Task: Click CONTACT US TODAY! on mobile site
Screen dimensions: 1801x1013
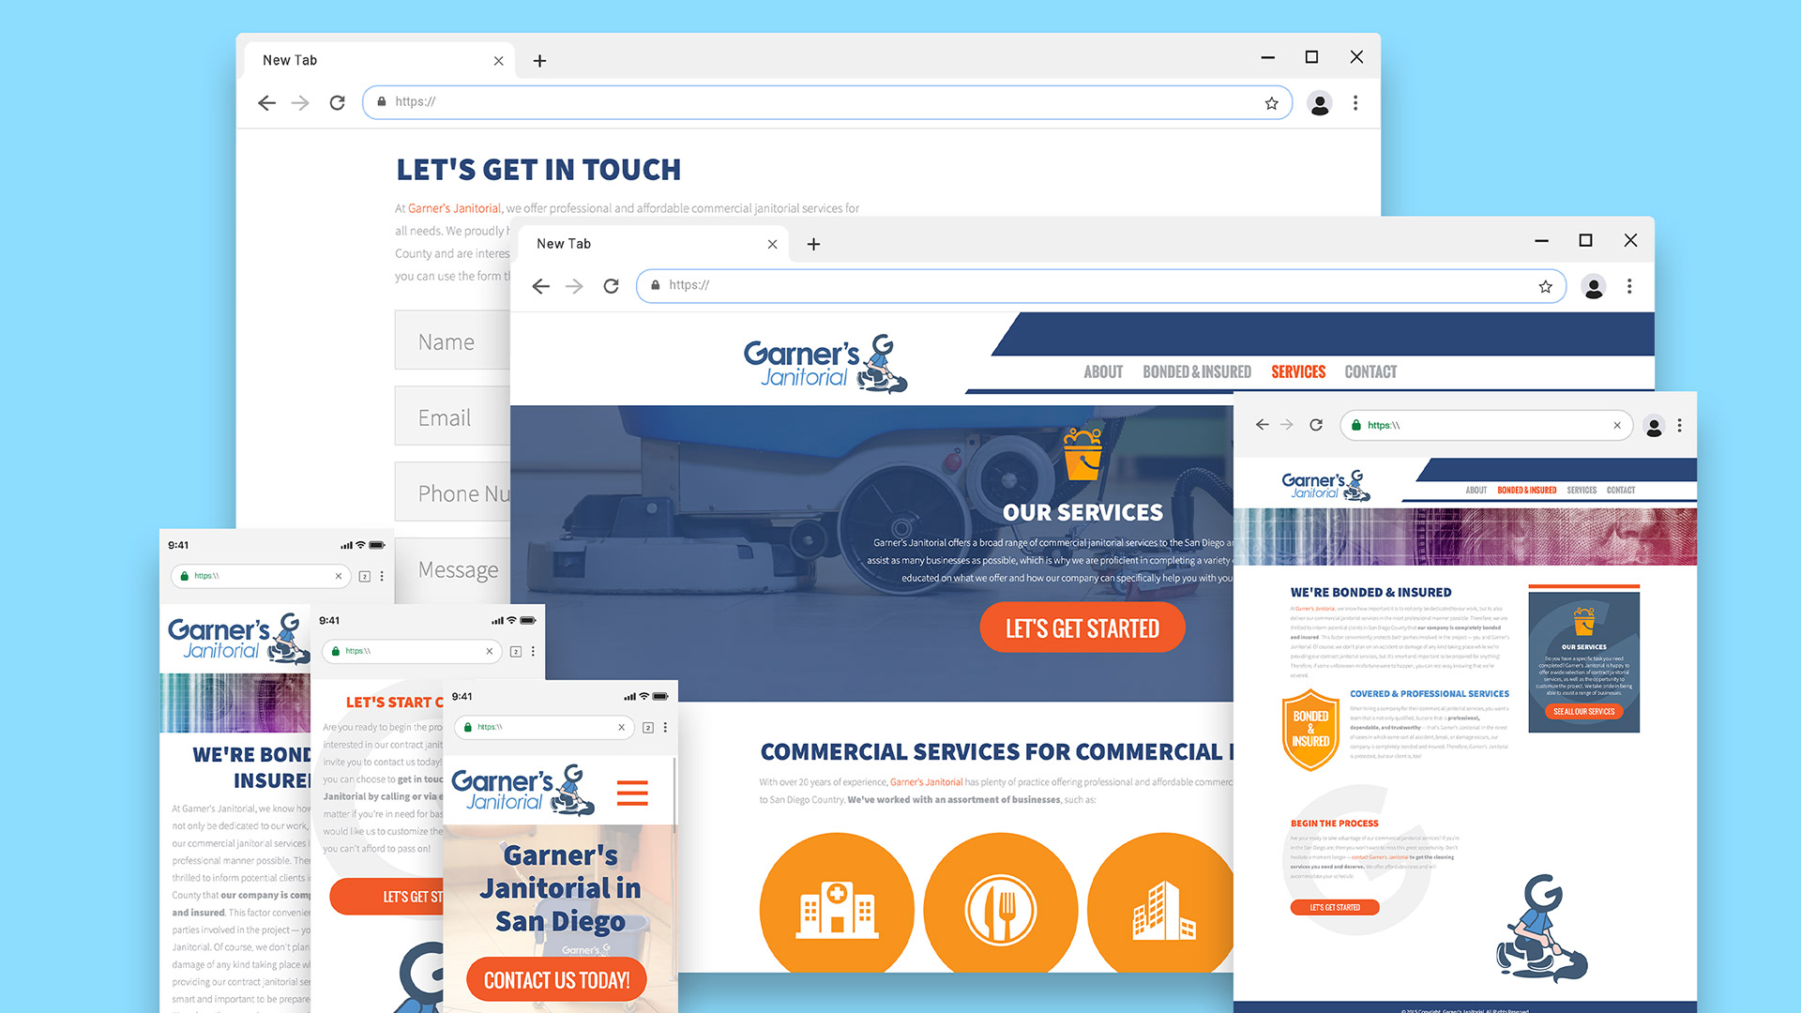Action: tap(556, 980)
